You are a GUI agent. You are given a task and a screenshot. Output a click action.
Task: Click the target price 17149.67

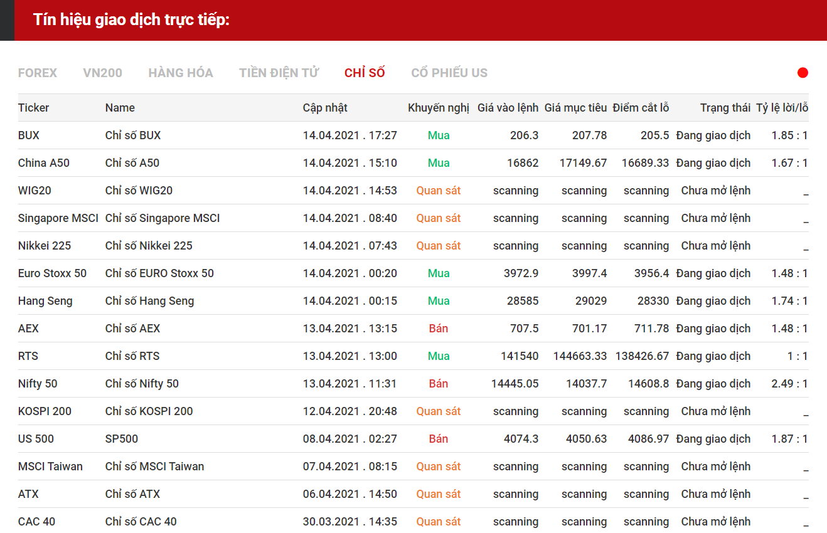coord(584,163)
